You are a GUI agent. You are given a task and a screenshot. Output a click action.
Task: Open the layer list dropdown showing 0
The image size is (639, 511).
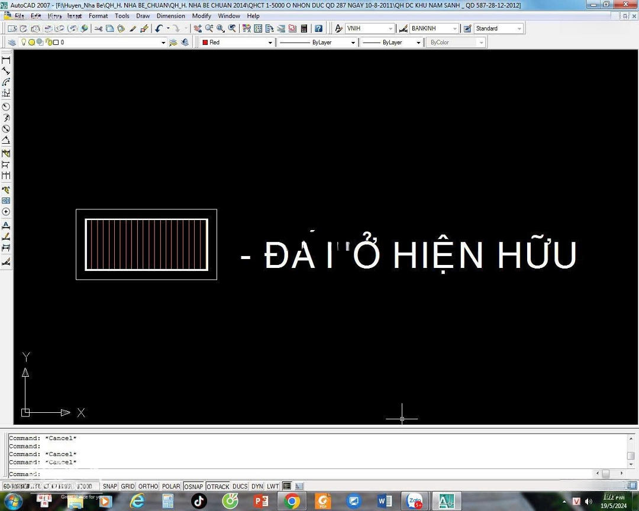pyautogui.click(x=163, y=43)
